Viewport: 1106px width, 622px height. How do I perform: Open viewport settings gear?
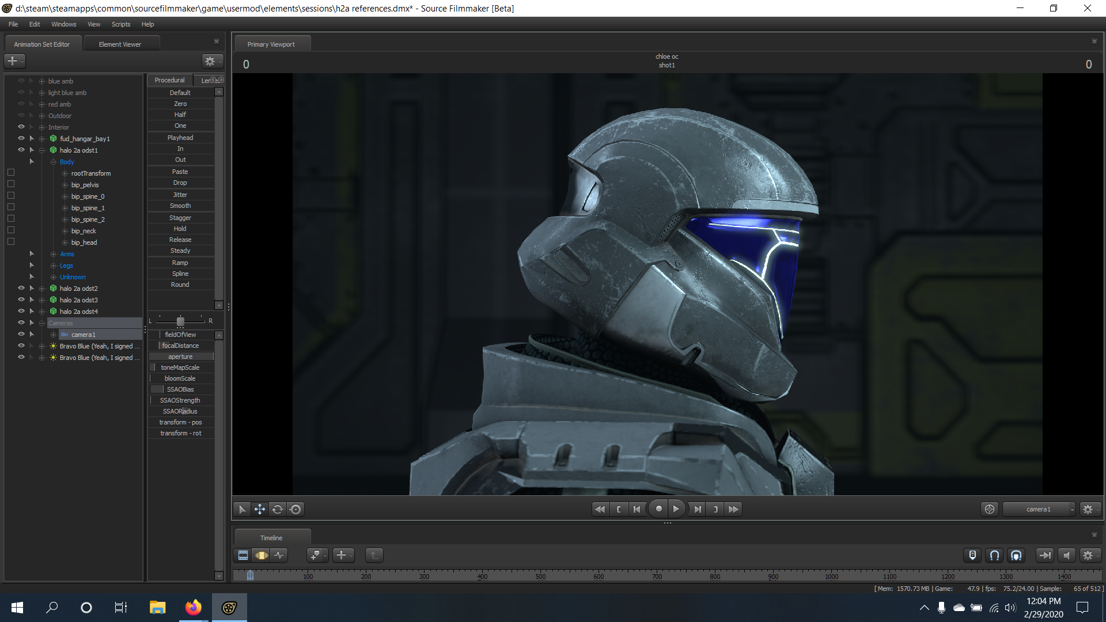(x=1089, y=509)
